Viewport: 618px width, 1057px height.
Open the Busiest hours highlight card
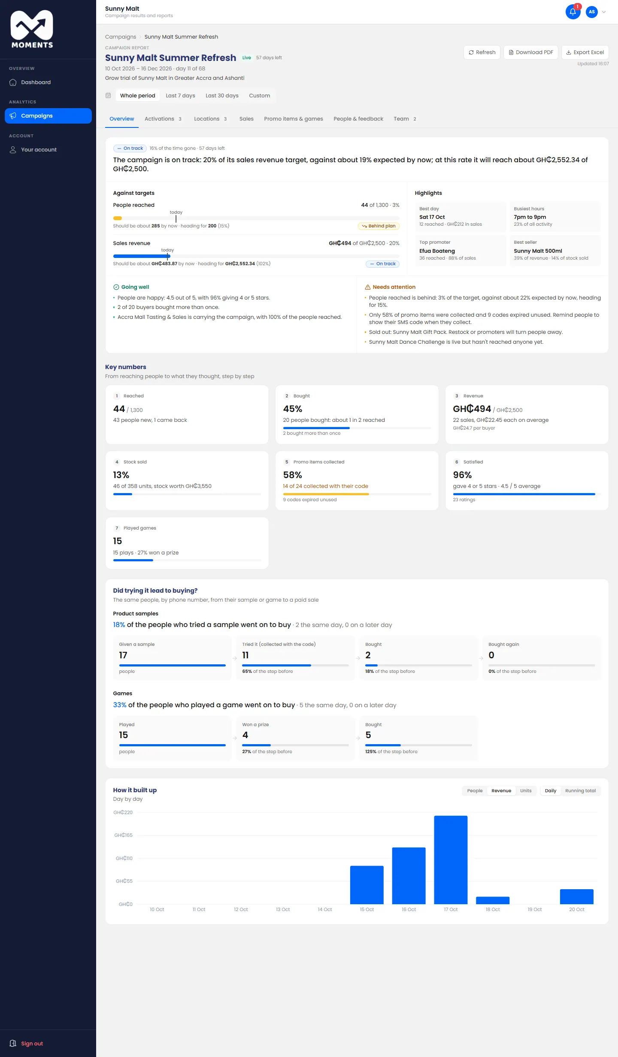(x=555, y=217)
